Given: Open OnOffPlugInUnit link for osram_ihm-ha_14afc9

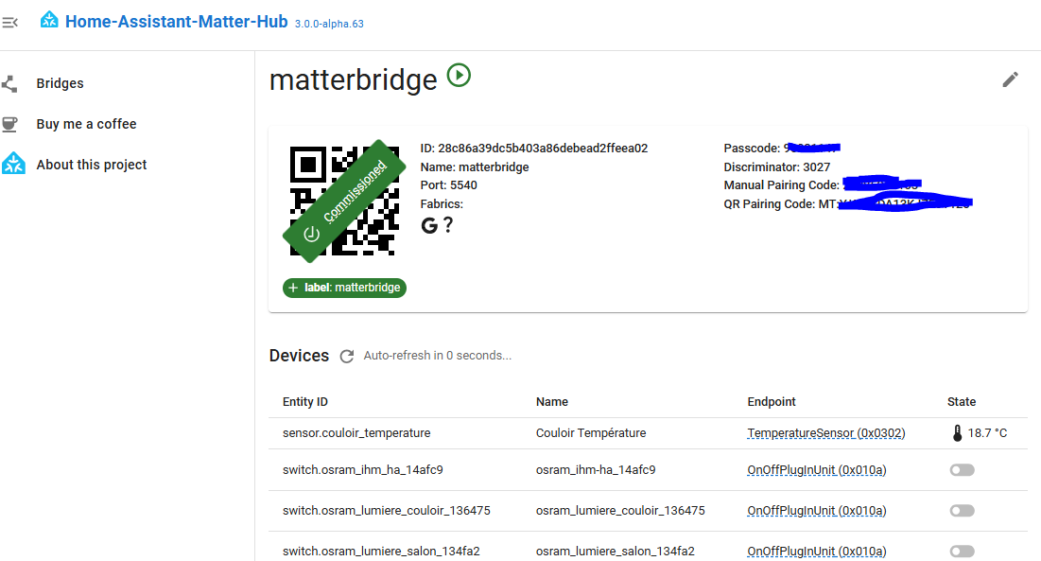Looking at the screenshot, I should [x=817, y=470].
